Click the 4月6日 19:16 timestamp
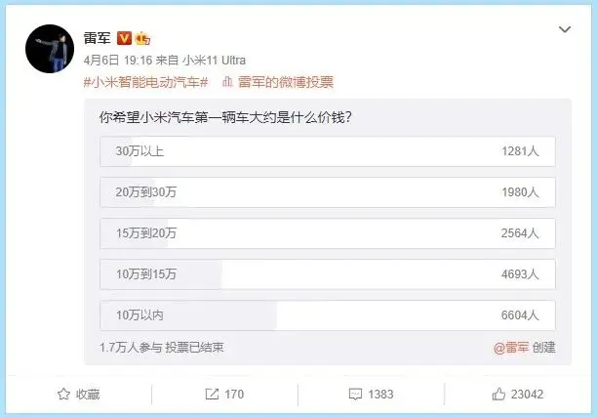This screenshot has height=418, width=597. (x=118, y=61)
